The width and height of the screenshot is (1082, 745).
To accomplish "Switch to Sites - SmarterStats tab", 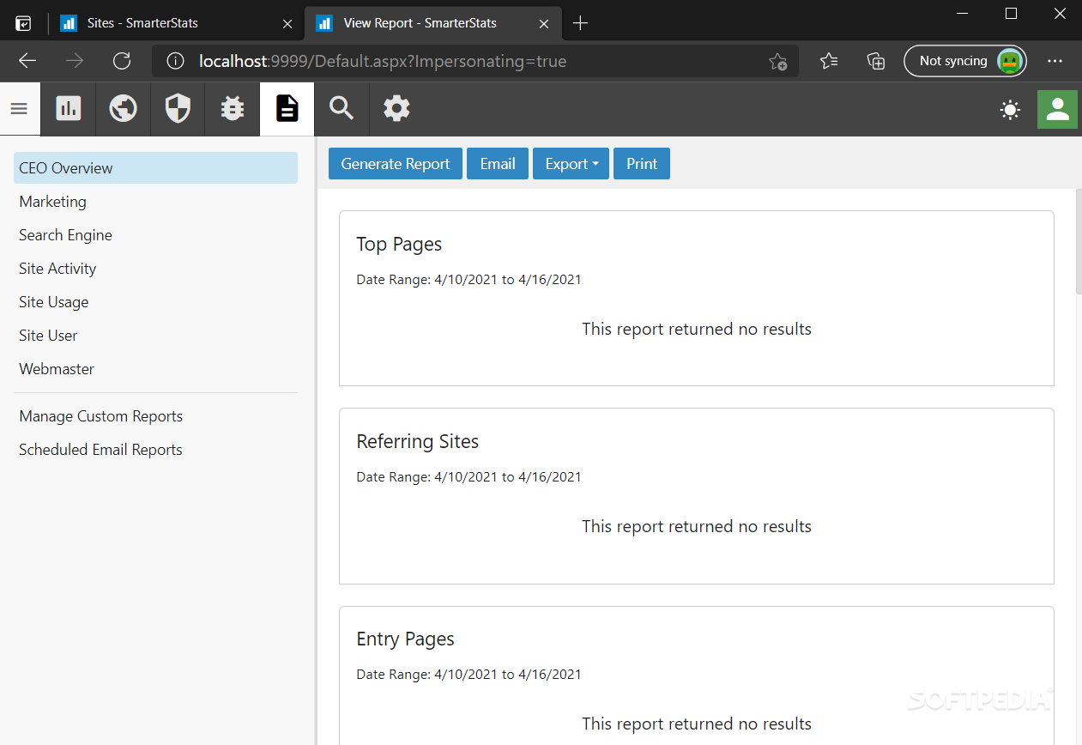I will click(176, 23).
